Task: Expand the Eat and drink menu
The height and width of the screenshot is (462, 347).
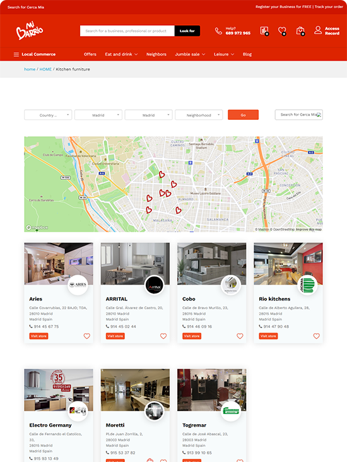Action: (121, 54)
